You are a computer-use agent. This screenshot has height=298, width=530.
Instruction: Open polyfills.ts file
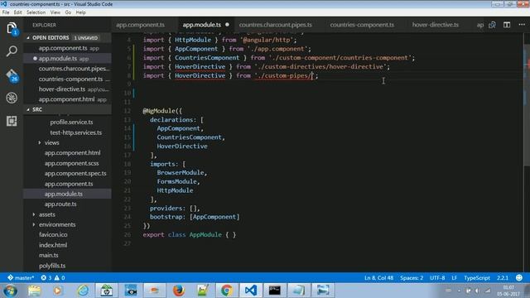click(x=52, y=266)
